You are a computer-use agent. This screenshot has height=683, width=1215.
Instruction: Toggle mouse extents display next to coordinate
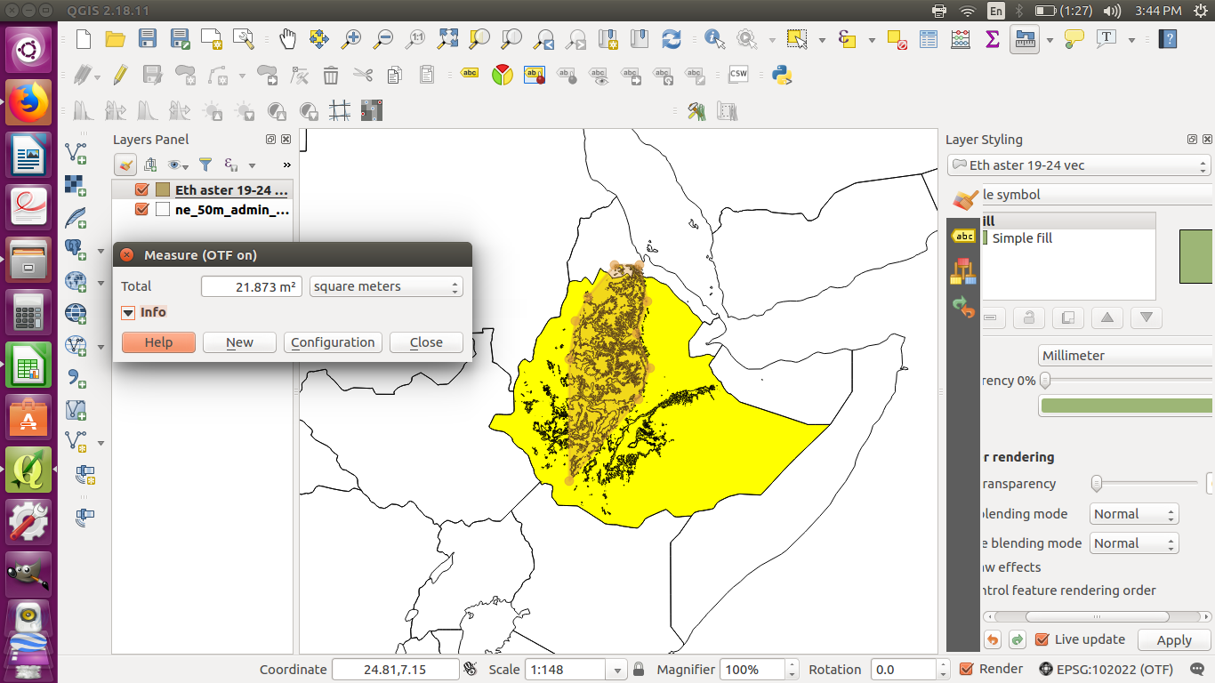470,670
